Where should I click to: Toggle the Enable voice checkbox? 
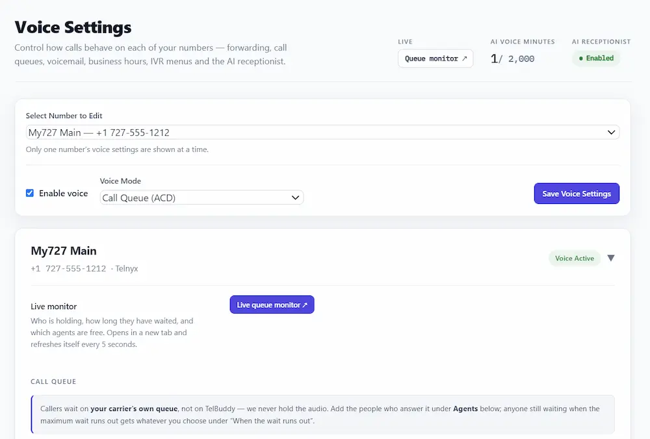(30, 193)
